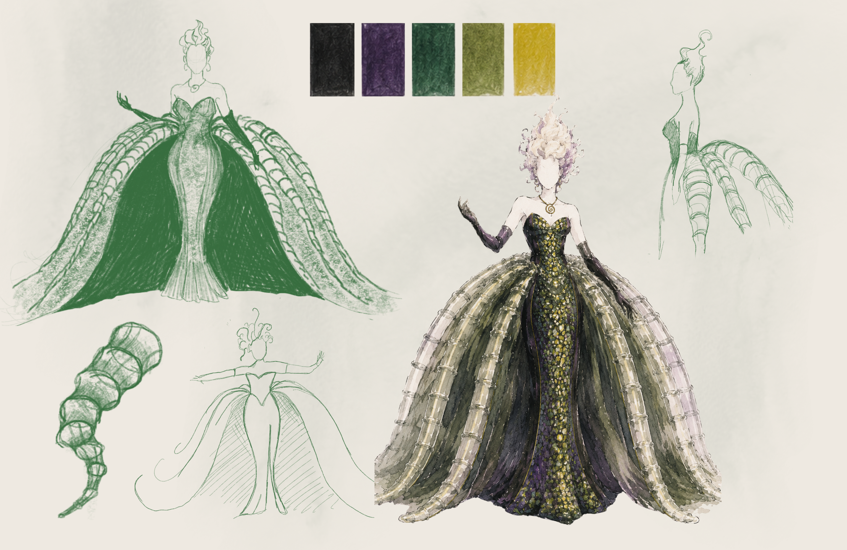Pick the black color swatch
Viewport: 847px width, 550px height.
click(332, 60)
